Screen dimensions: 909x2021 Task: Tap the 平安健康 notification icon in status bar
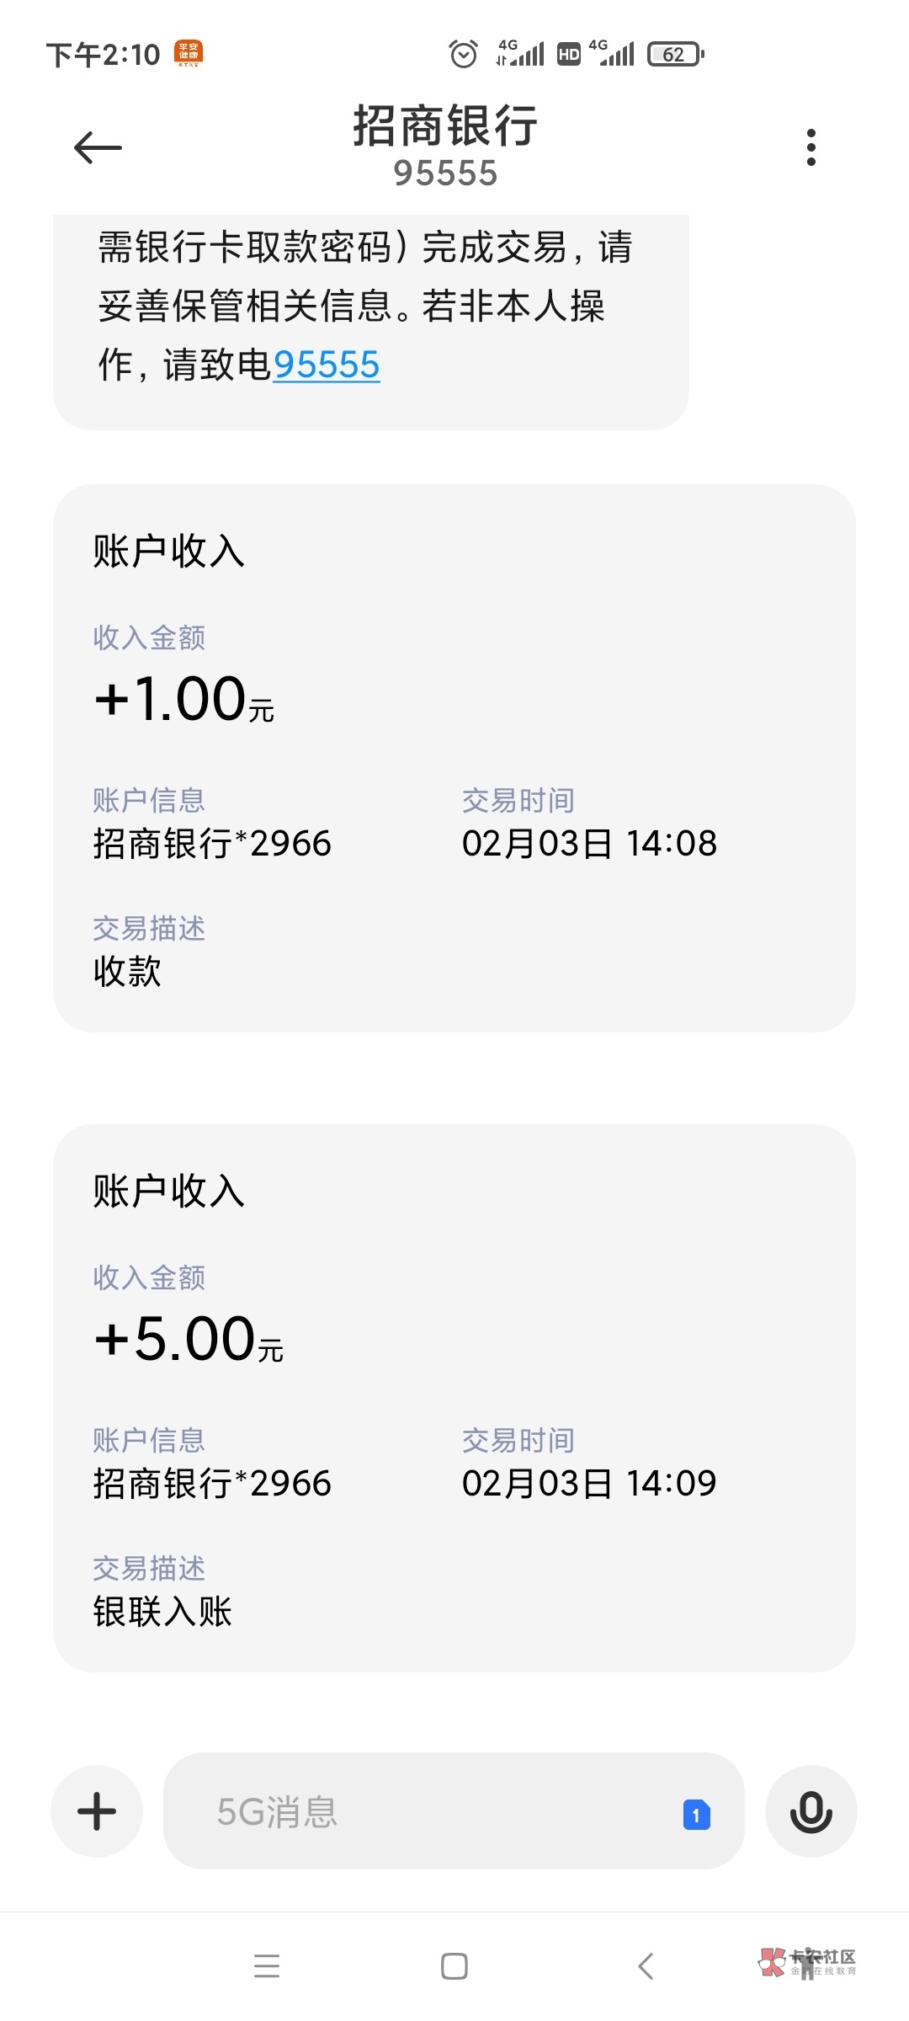point(189,54)
